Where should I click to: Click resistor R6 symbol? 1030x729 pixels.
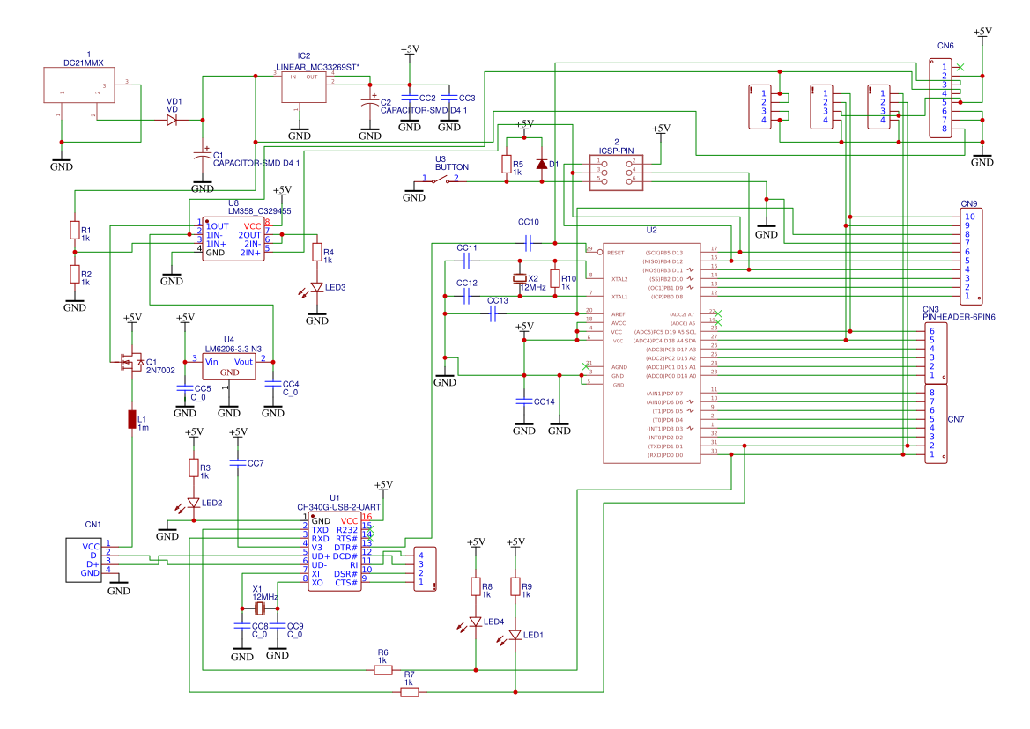[383, 670]
